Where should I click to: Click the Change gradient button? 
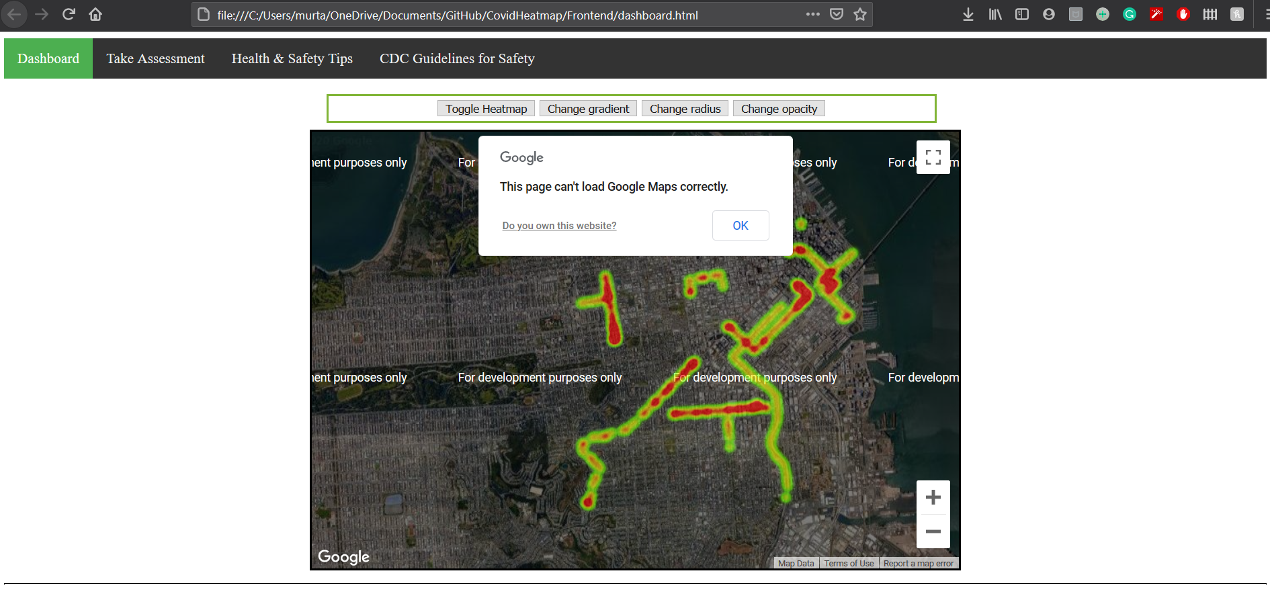coord(589,109)
